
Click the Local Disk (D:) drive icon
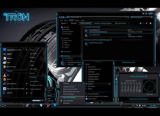(86, 36)
